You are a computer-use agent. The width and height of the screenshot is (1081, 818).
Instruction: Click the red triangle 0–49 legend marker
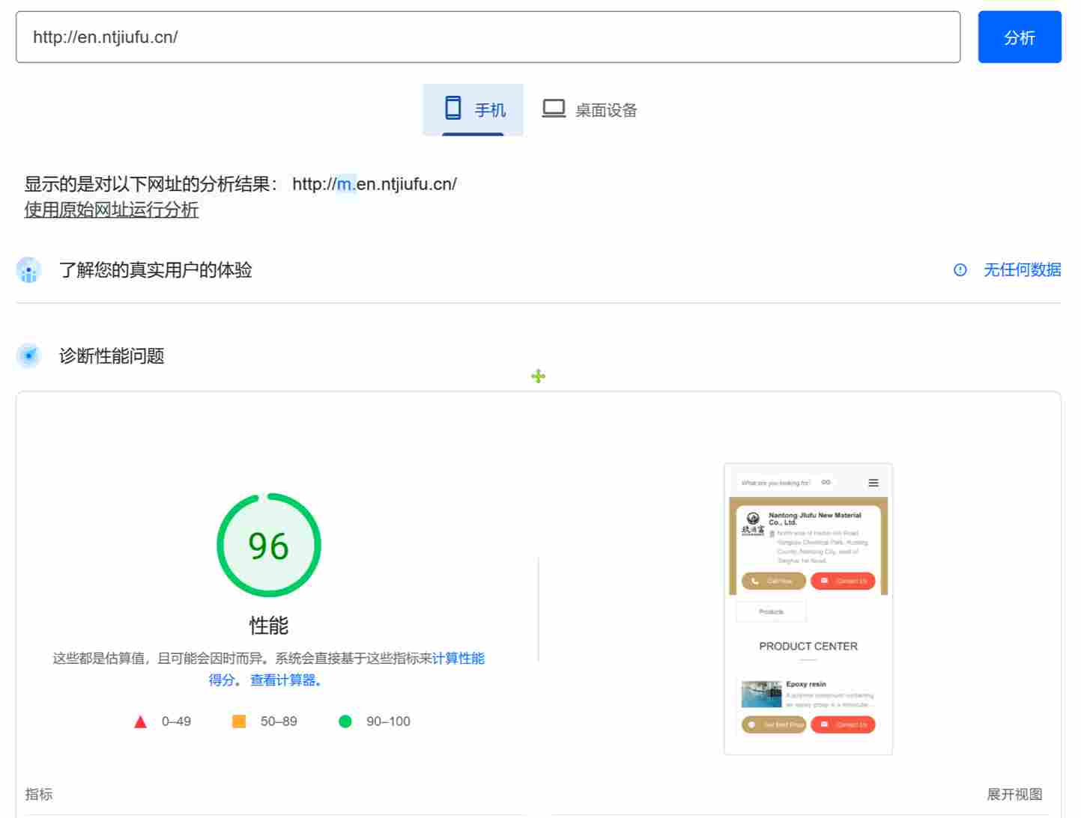point(139,721)
